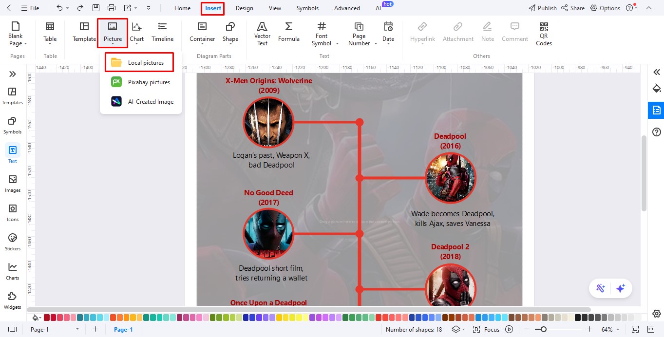
Task: Switch to the Advanced tab
Action: 347,8
